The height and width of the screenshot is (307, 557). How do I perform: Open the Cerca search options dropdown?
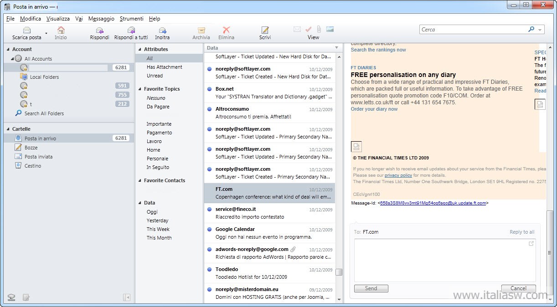tap(540, 30)
